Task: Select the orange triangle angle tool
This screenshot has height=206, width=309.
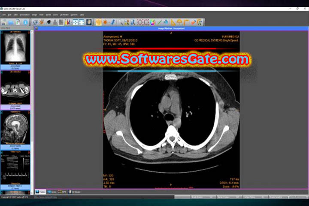Action: [173, 22]
